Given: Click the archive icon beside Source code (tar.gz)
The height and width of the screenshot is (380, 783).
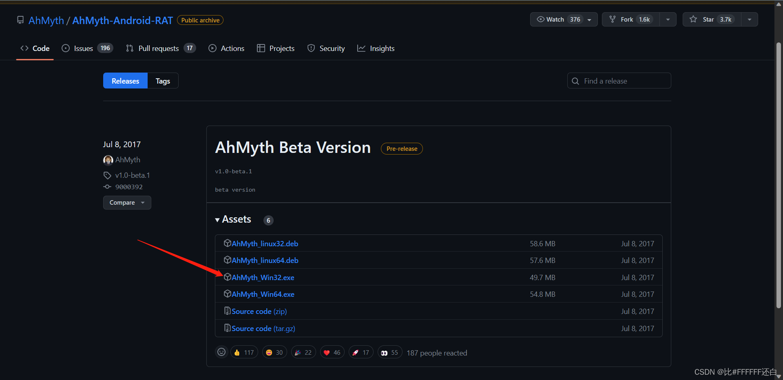Looking at the screenshot, I should tap(228, 328).
